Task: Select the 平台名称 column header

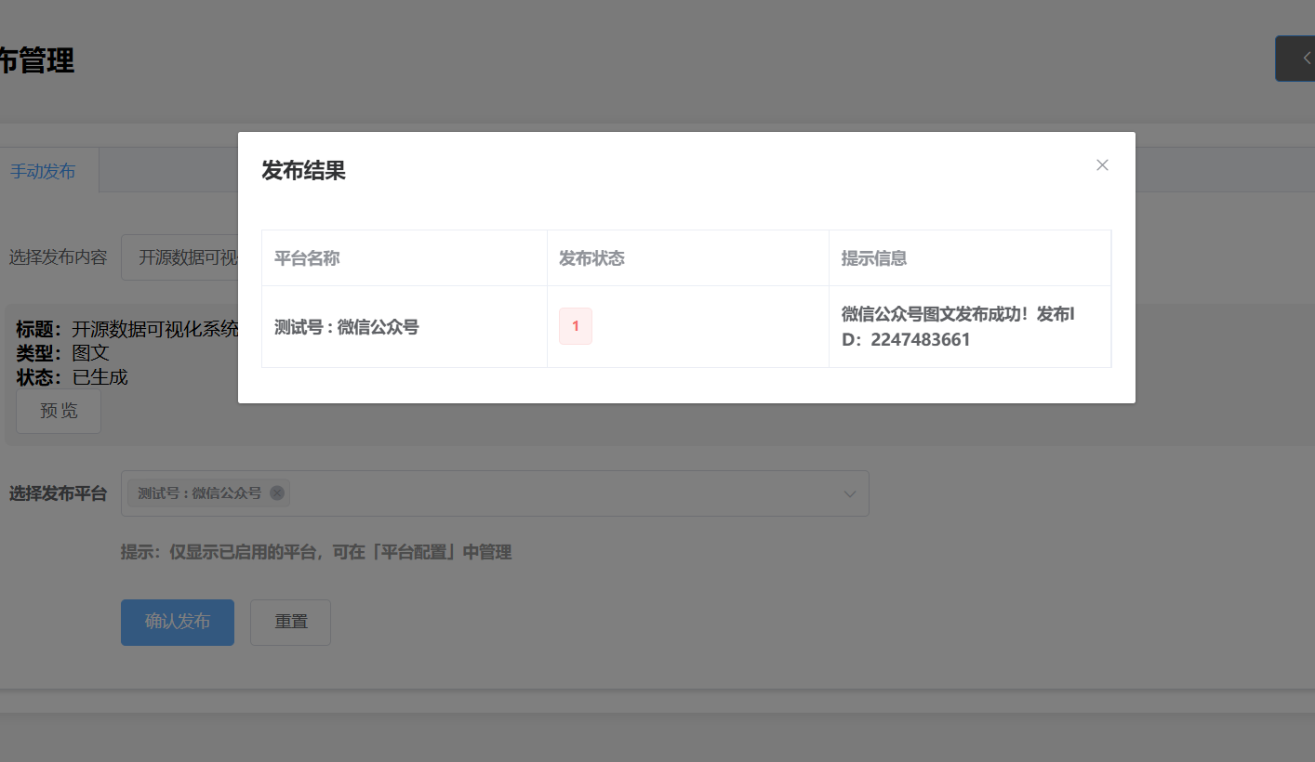Action: pyautogui.click(x=307, y=258)
